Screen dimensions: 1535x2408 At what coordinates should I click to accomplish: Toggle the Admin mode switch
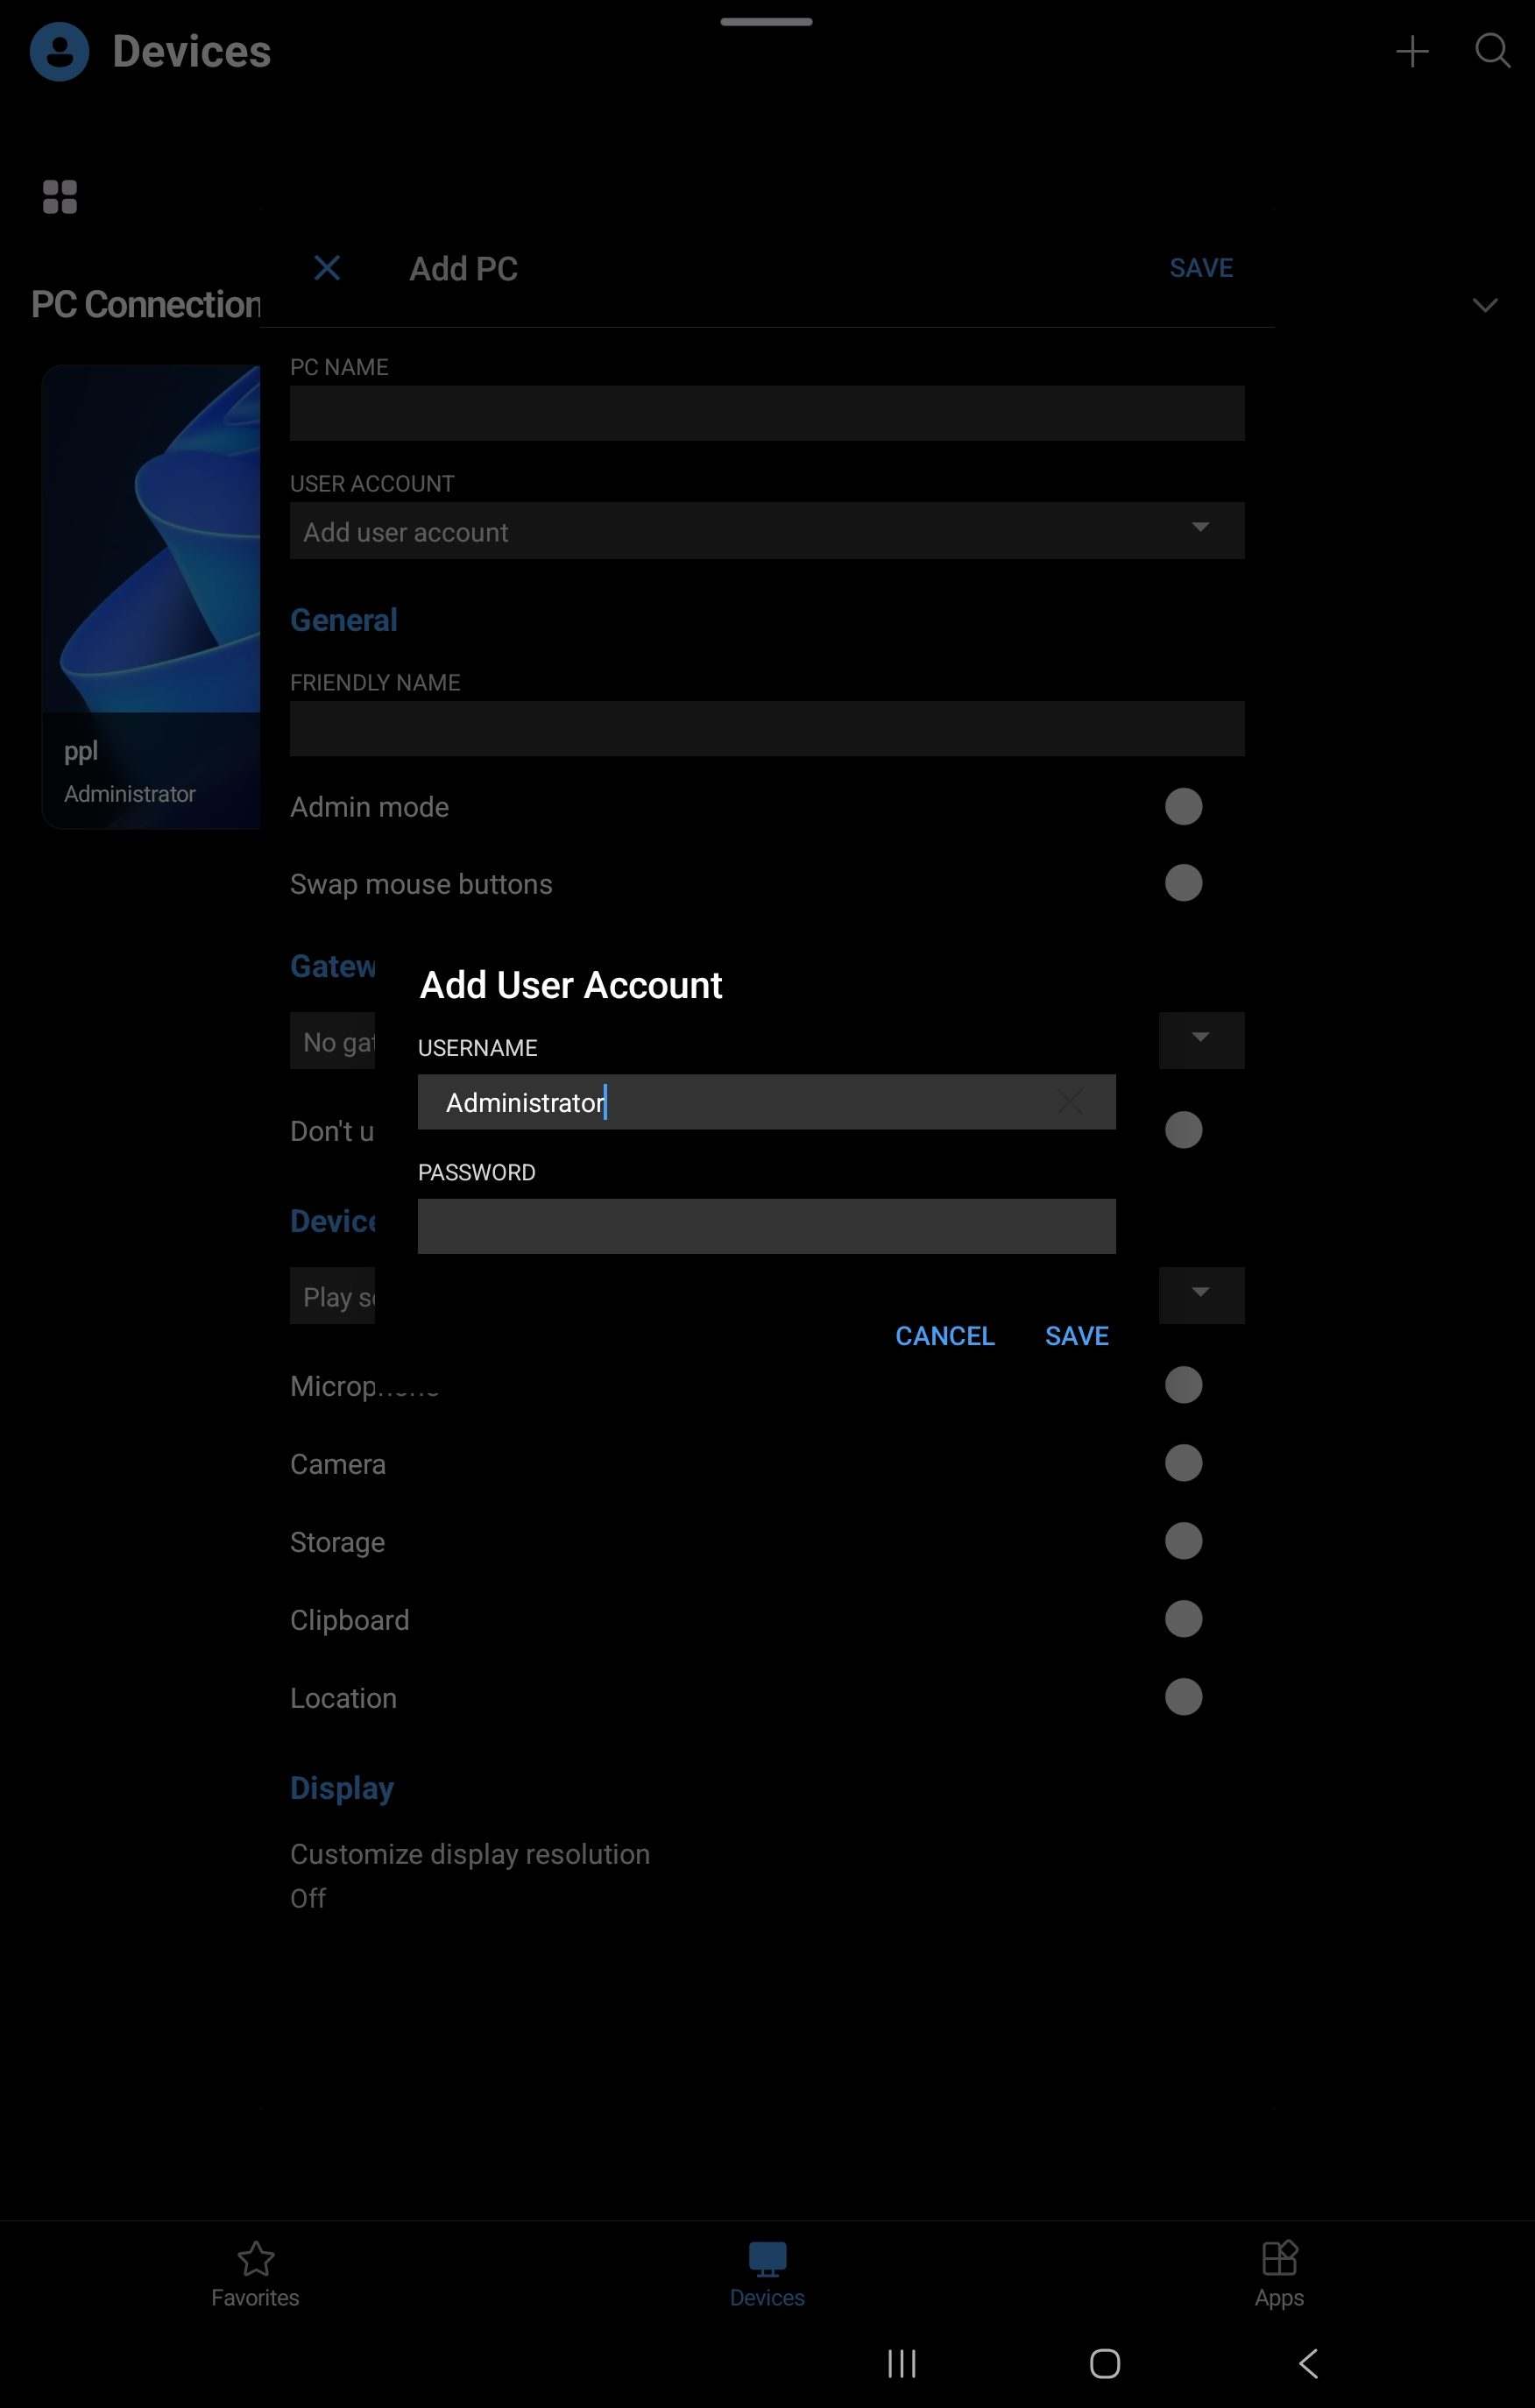coord(1183,807)
